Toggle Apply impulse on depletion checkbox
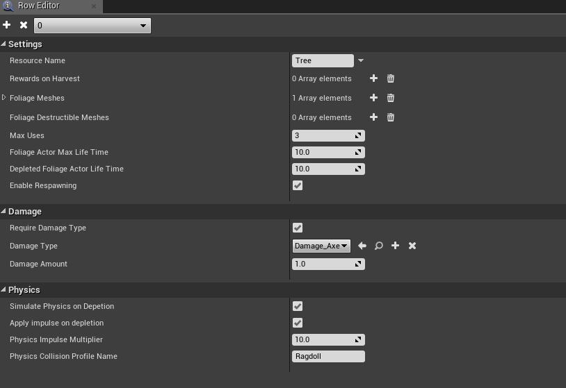The image size is (566, 388). [x=298, y=323]
